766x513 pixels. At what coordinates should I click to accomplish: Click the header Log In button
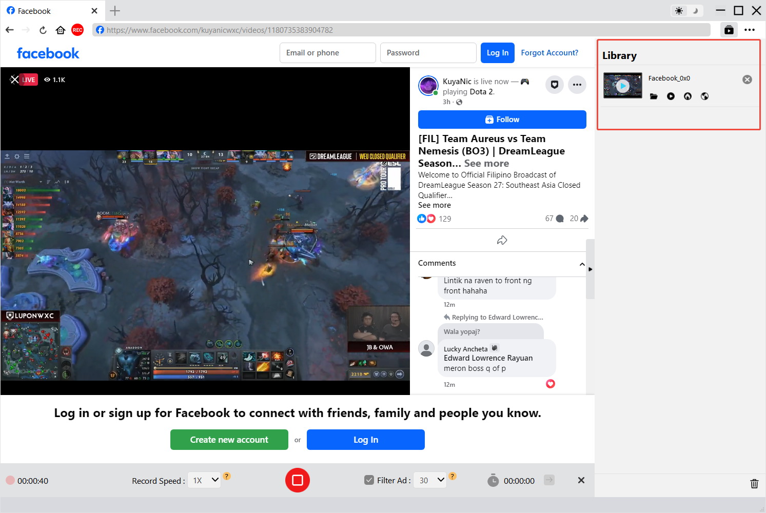(498, 53)
